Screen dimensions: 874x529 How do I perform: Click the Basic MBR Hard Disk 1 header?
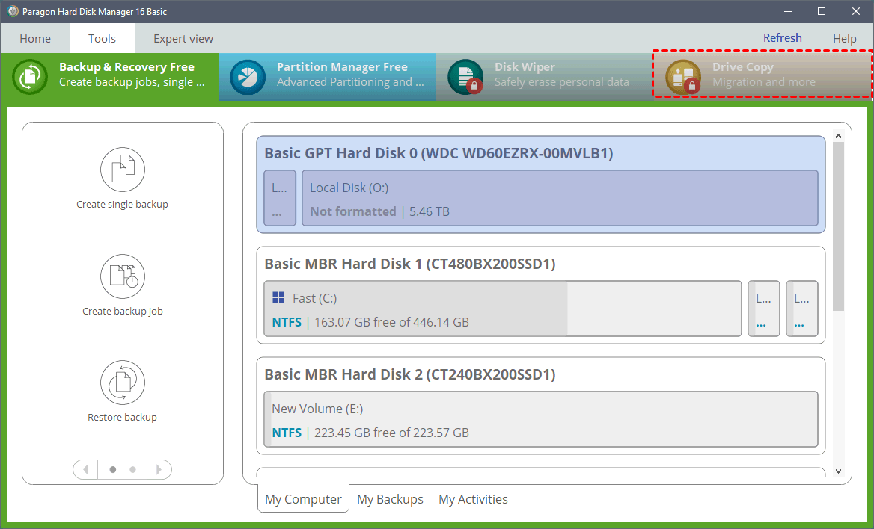point(410,264)
